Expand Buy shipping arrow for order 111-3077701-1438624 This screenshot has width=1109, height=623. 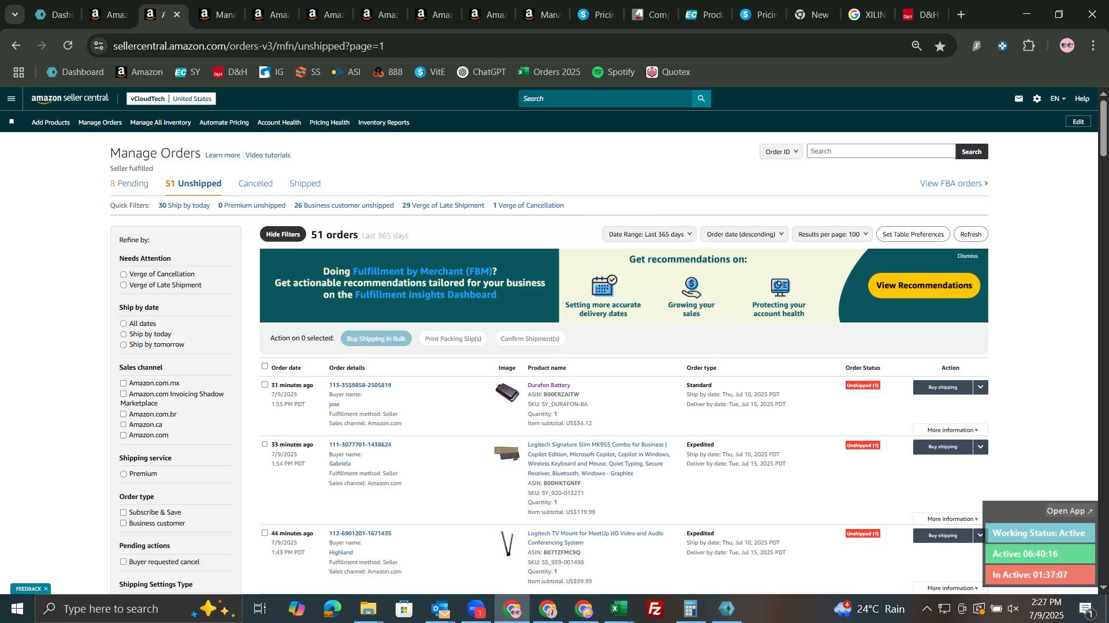click(980, 447)
